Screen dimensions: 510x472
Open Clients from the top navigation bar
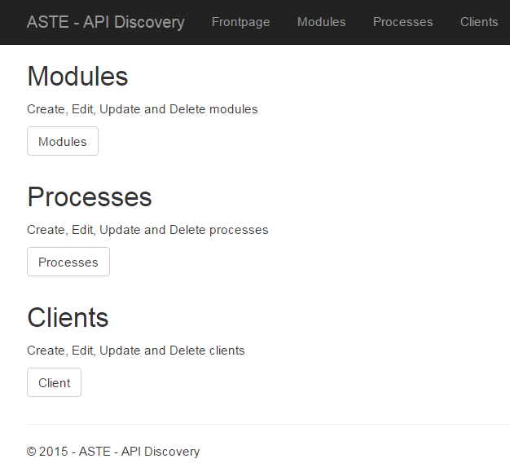click(479, 22)
